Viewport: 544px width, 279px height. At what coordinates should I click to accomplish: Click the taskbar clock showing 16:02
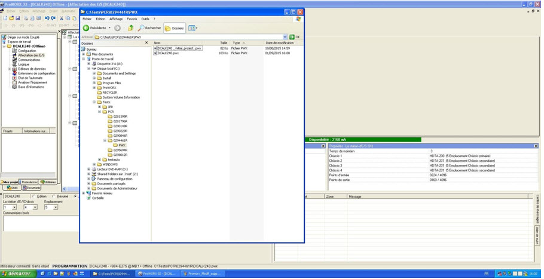pos(534,274)
